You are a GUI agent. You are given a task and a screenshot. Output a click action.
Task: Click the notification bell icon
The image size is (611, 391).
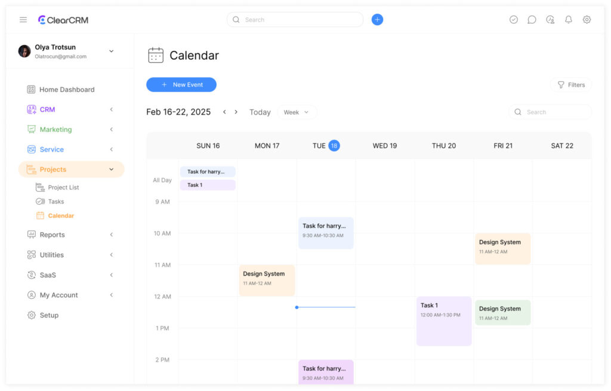pos(569,20)
